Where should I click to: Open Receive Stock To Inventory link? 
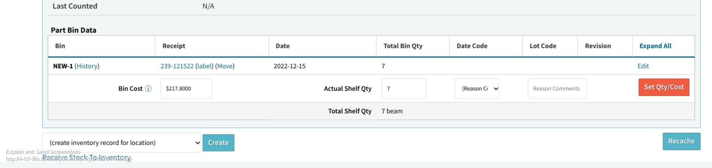[87, 157]
